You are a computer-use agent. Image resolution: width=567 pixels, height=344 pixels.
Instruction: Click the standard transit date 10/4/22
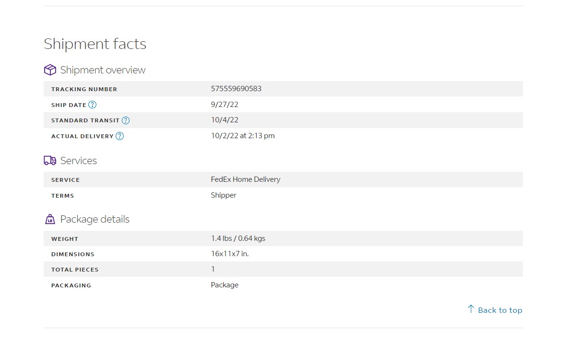tap(224, 120)
